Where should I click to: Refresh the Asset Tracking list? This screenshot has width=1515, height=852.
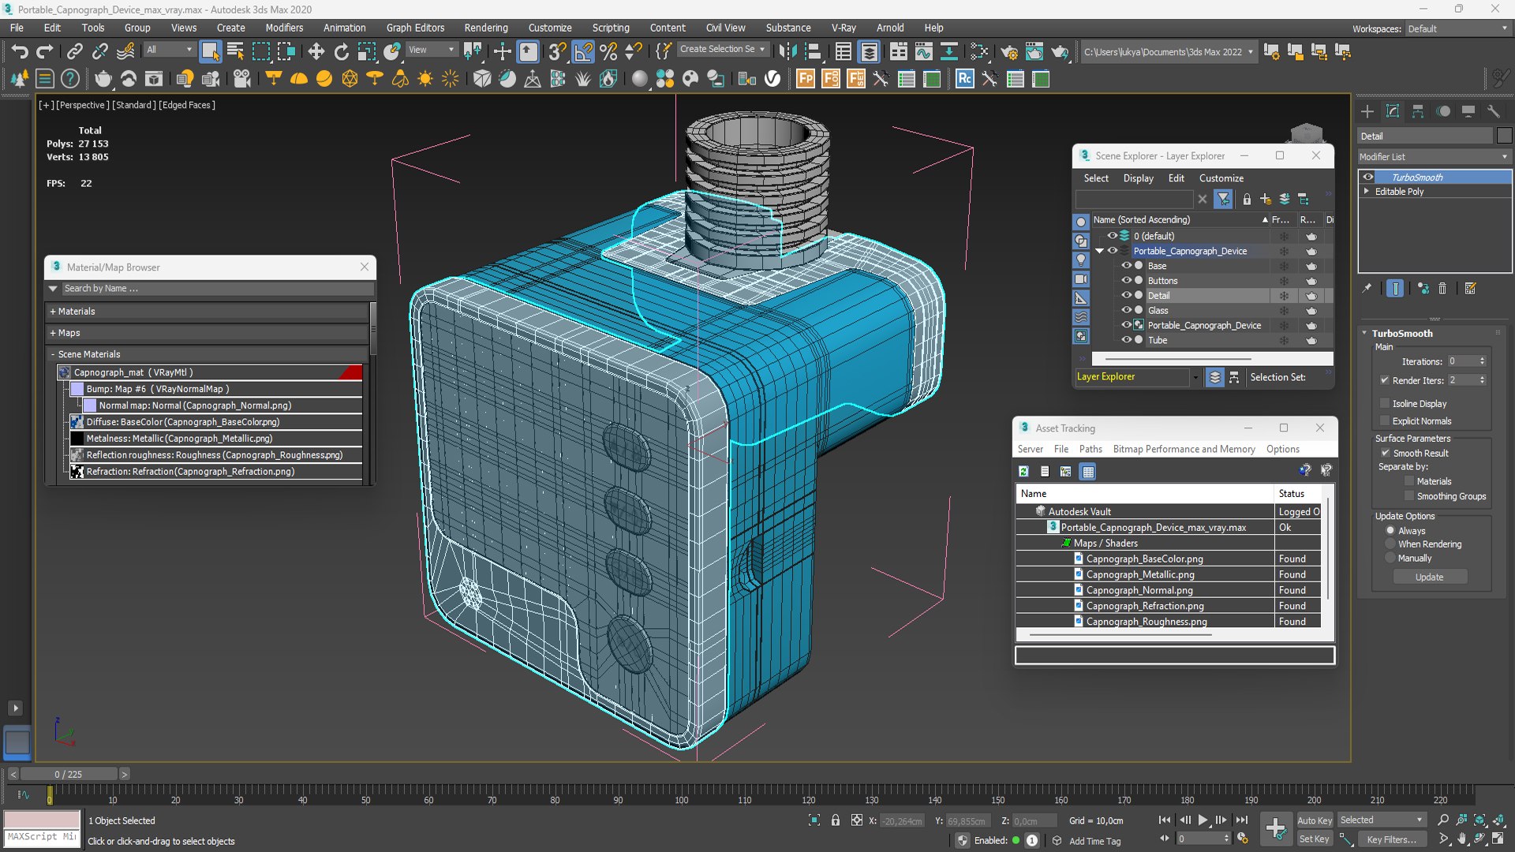1023,472
